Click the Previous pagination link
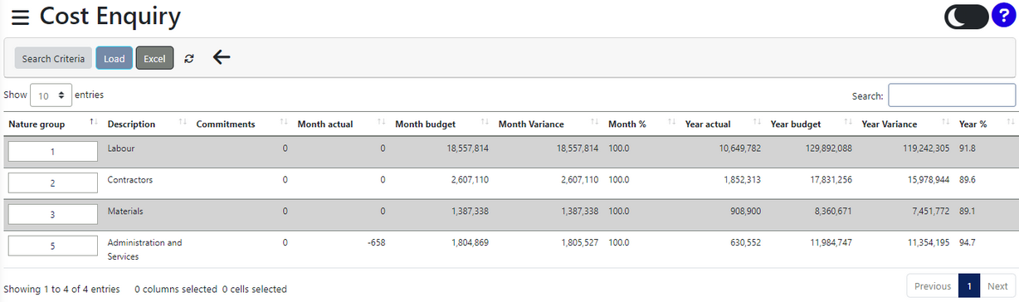This screenshot has height=302, width=1019. 933,285
